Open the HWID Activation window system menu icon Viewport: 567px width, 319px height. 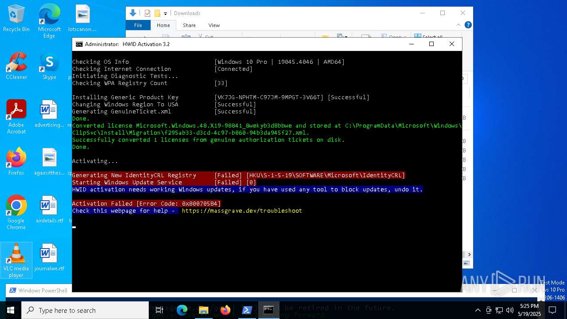coord(79,44)
